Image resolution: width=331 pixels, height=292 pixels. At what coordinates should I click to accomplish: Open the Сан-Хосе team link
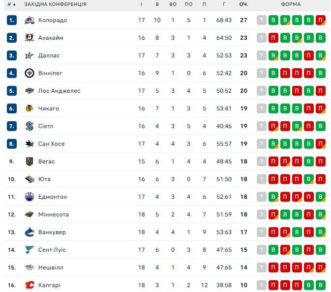coord(51,144)
